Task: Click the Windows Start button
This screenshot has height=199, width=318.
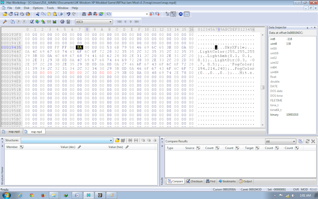Action: 6,195
